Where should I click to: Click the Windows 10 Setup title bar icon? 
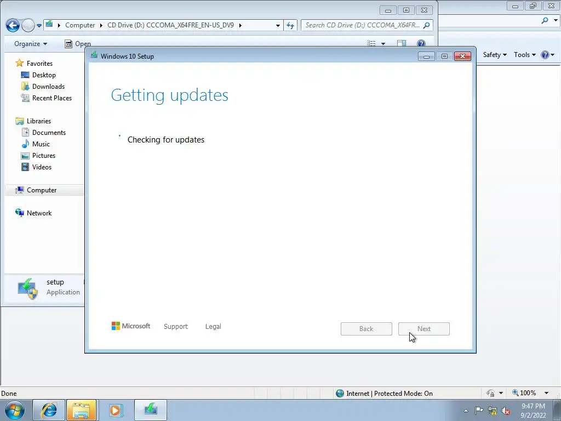click(94, 55)
